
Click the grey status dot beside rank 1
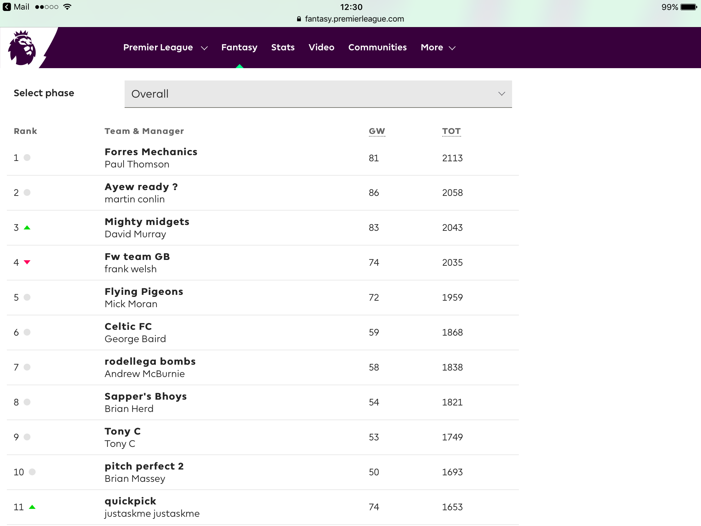(x=27, y=158)
